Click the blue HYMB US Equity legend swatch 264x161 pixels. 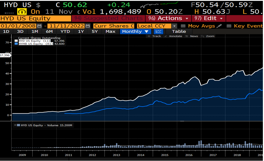pos(16,43)
